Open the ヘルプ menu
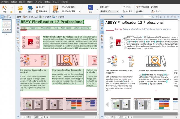 [x=65, y=2]
